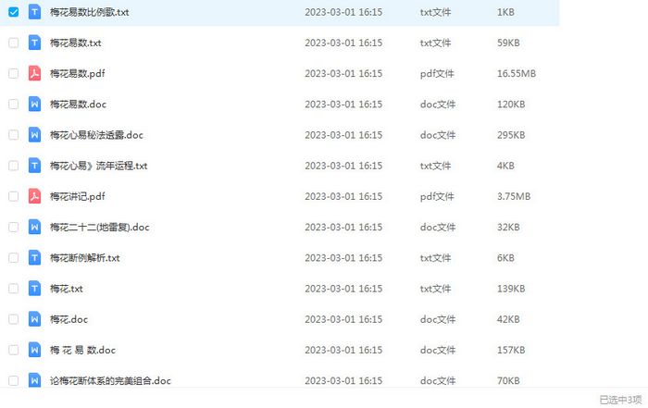The image size is (648, 408).
Task: Click date of the 梅花易数.pdf row
Action: point(343,73)
